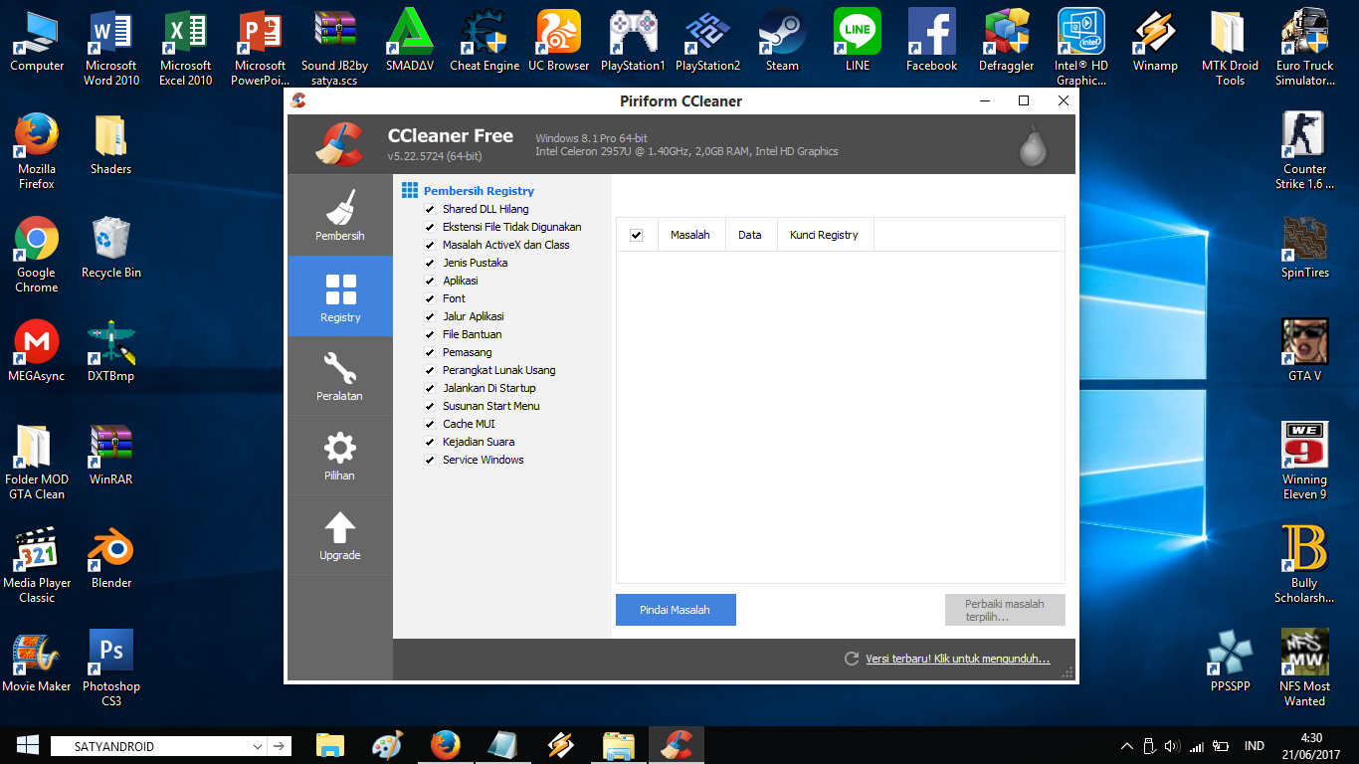The image size is (1359, 764).
Task: Select the Defraggler desktop icon
Action: coord(1007,42)
